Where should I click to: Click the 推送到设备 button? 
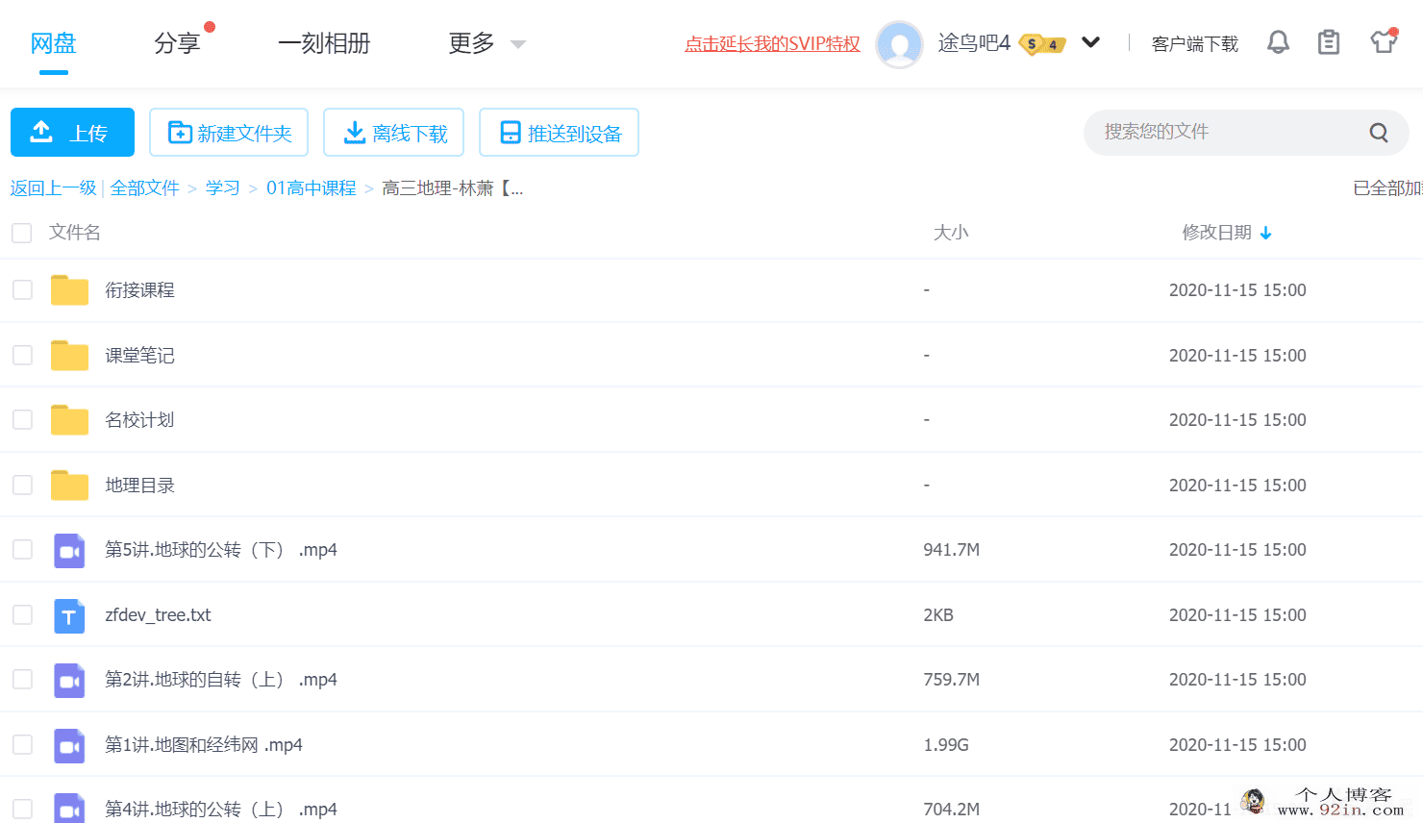click(559, 132)
